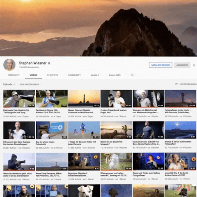Click Alle wiedergeben link
The width and height of the screenshot is (197, 197).
29,85
